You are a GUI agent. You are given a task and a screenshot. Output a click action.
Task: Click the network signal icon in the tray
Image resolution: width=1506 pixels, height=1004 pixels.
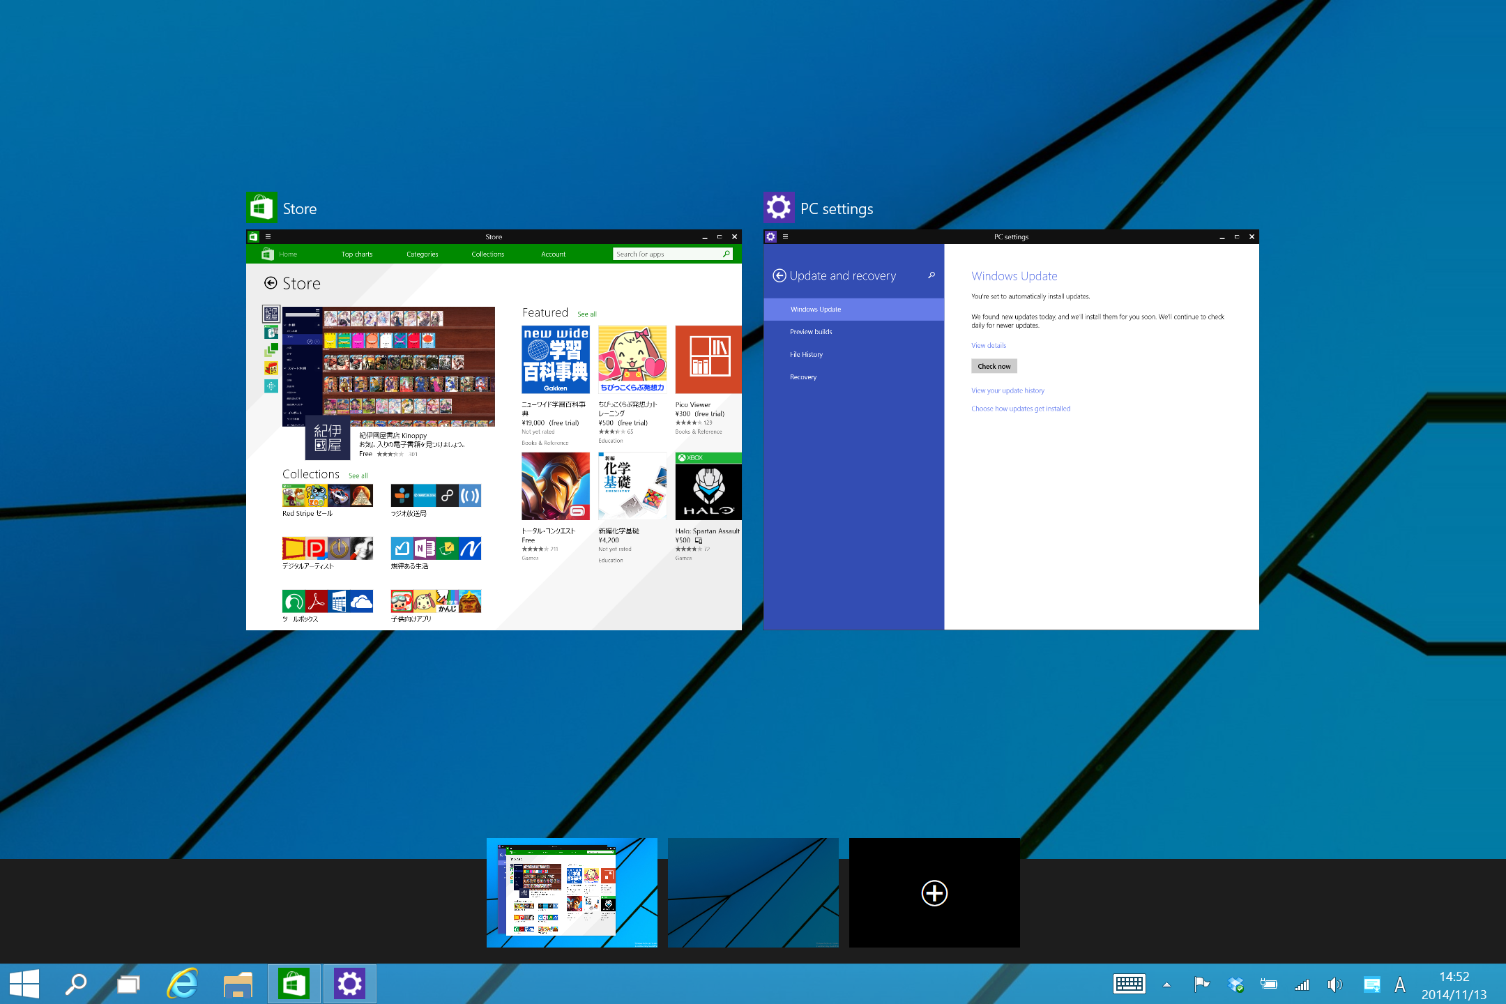[x=1302, y=984]
